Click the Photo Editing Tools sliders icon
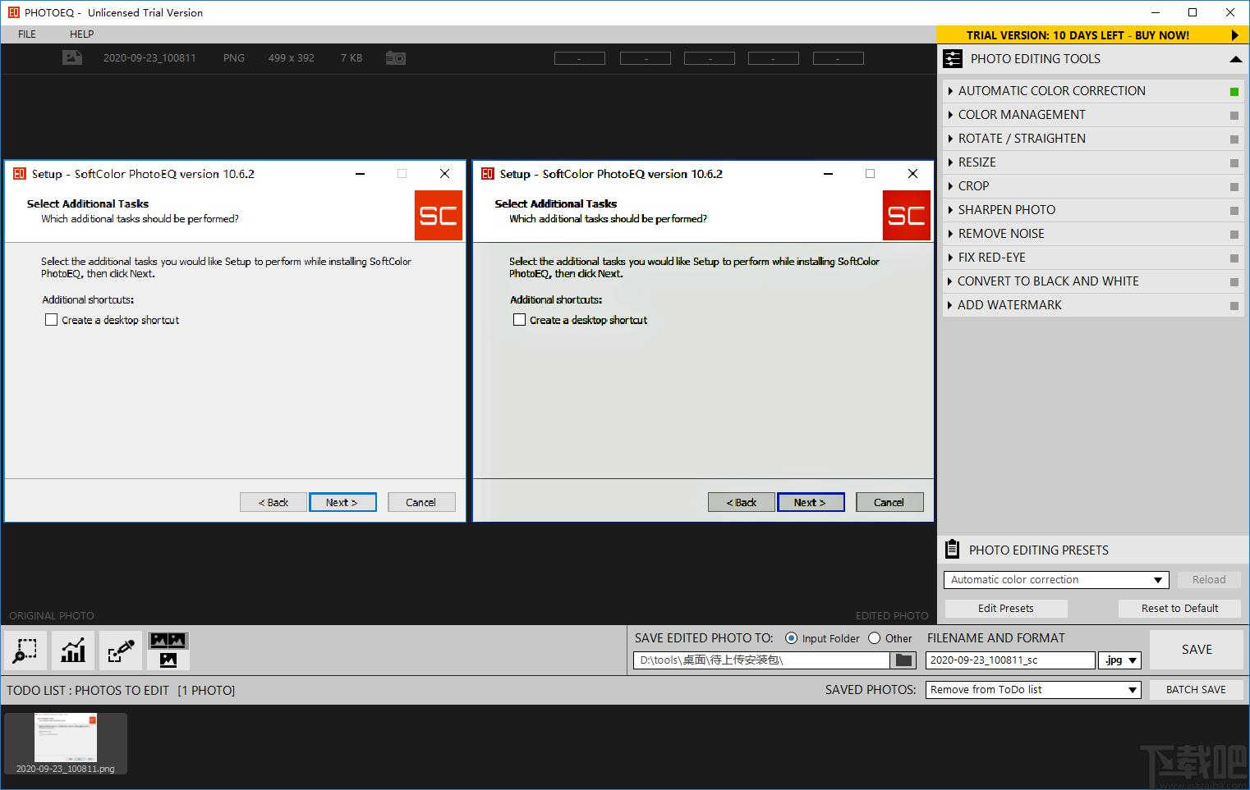This screenshot has height=790, width=1250. [x=953, y=59]
